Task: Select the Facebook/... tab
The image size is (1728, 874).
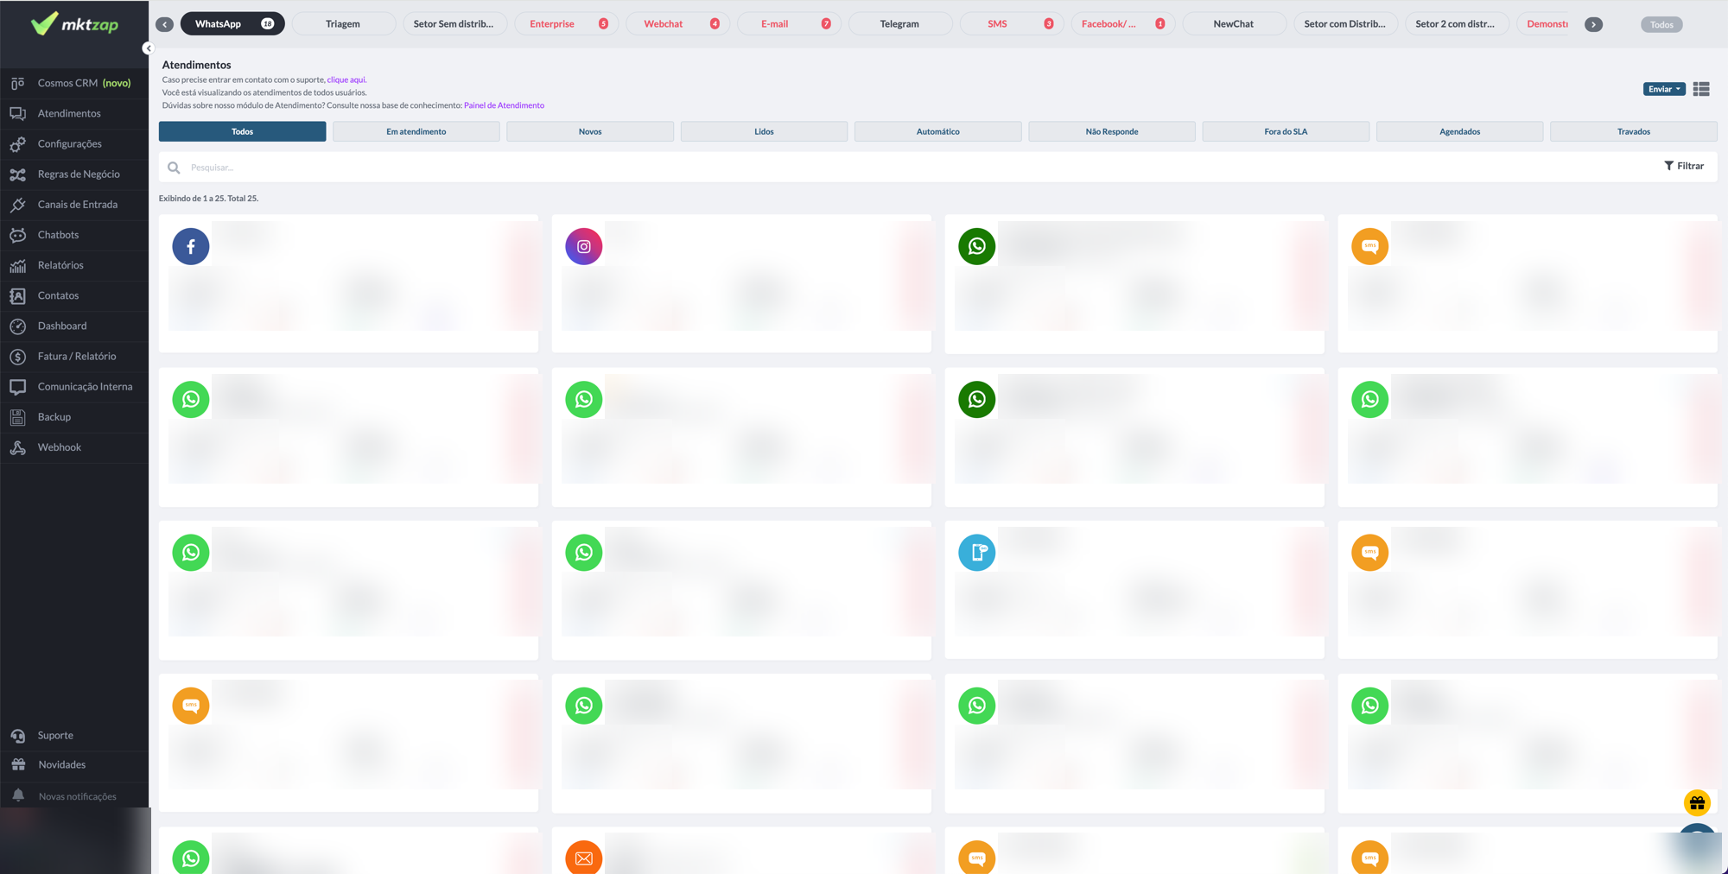Action: pos(1122,24)
